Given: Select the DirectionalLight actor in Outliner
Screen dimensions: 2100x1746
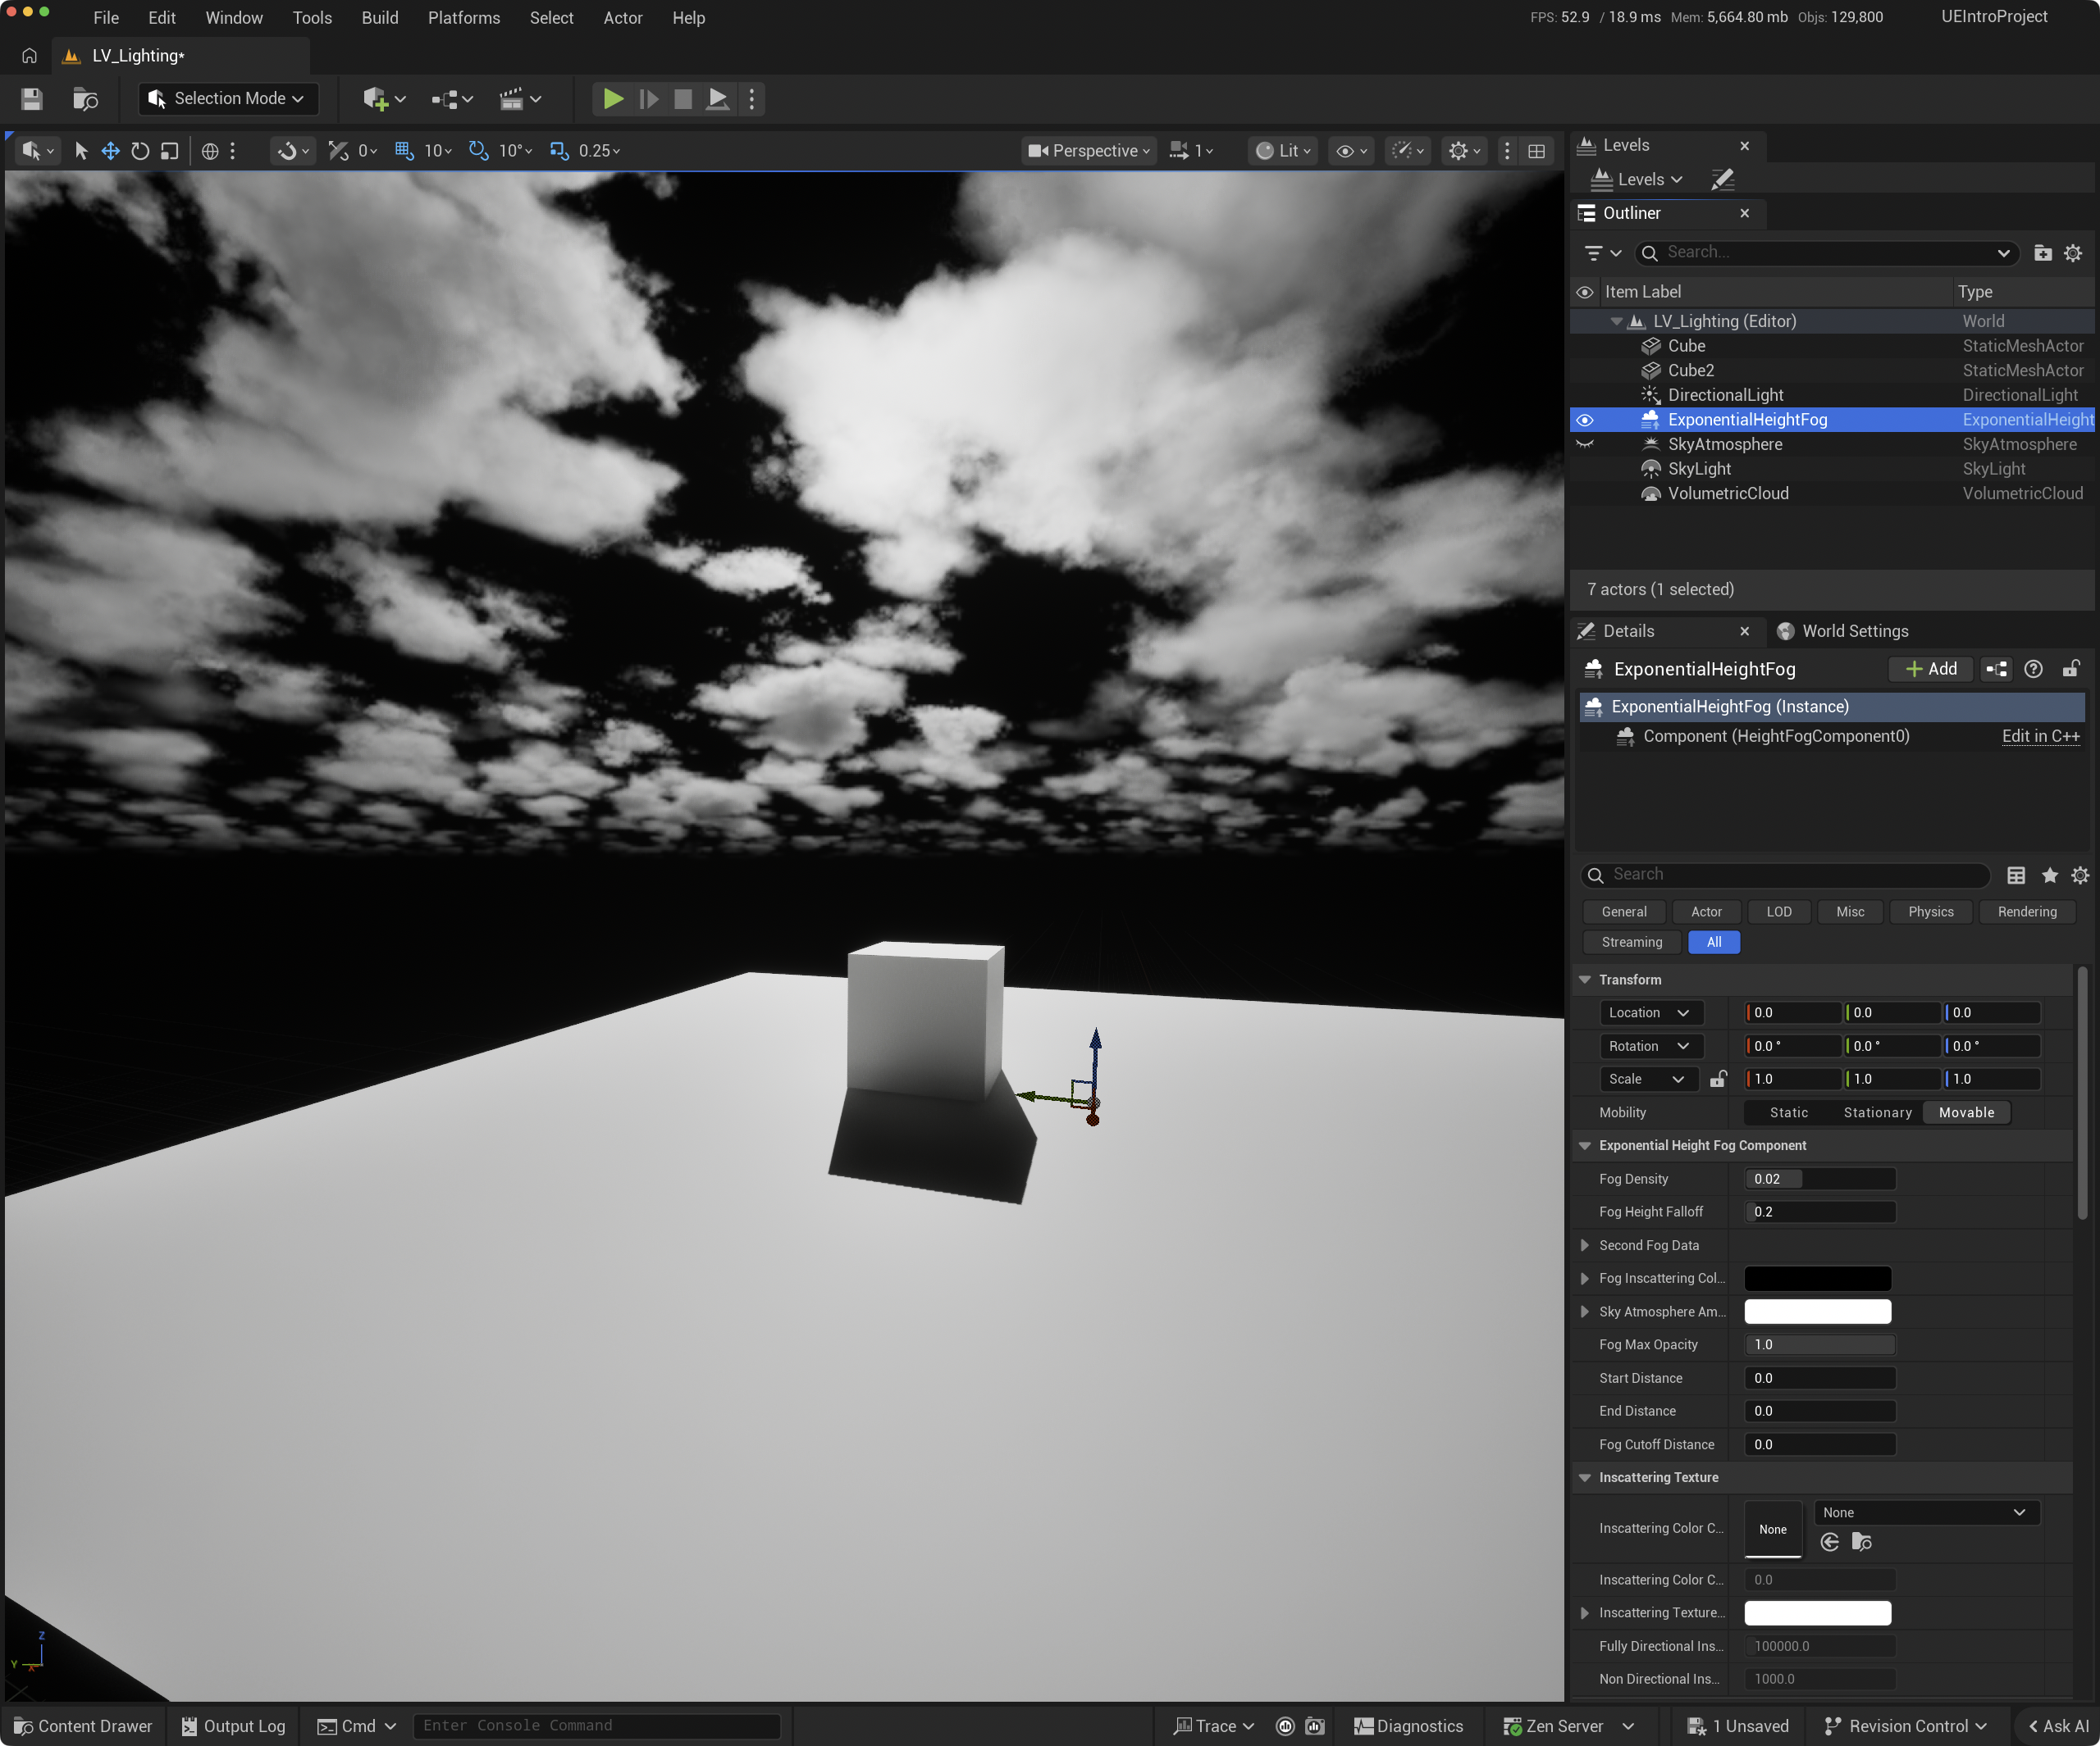Looking at the screenshot, I should (1725, 395).
